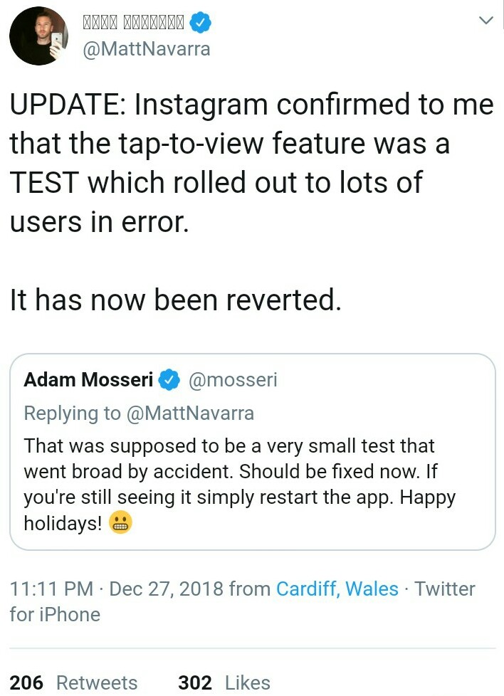Open the quoted tweet text by Mosseri

pos(239,484)
